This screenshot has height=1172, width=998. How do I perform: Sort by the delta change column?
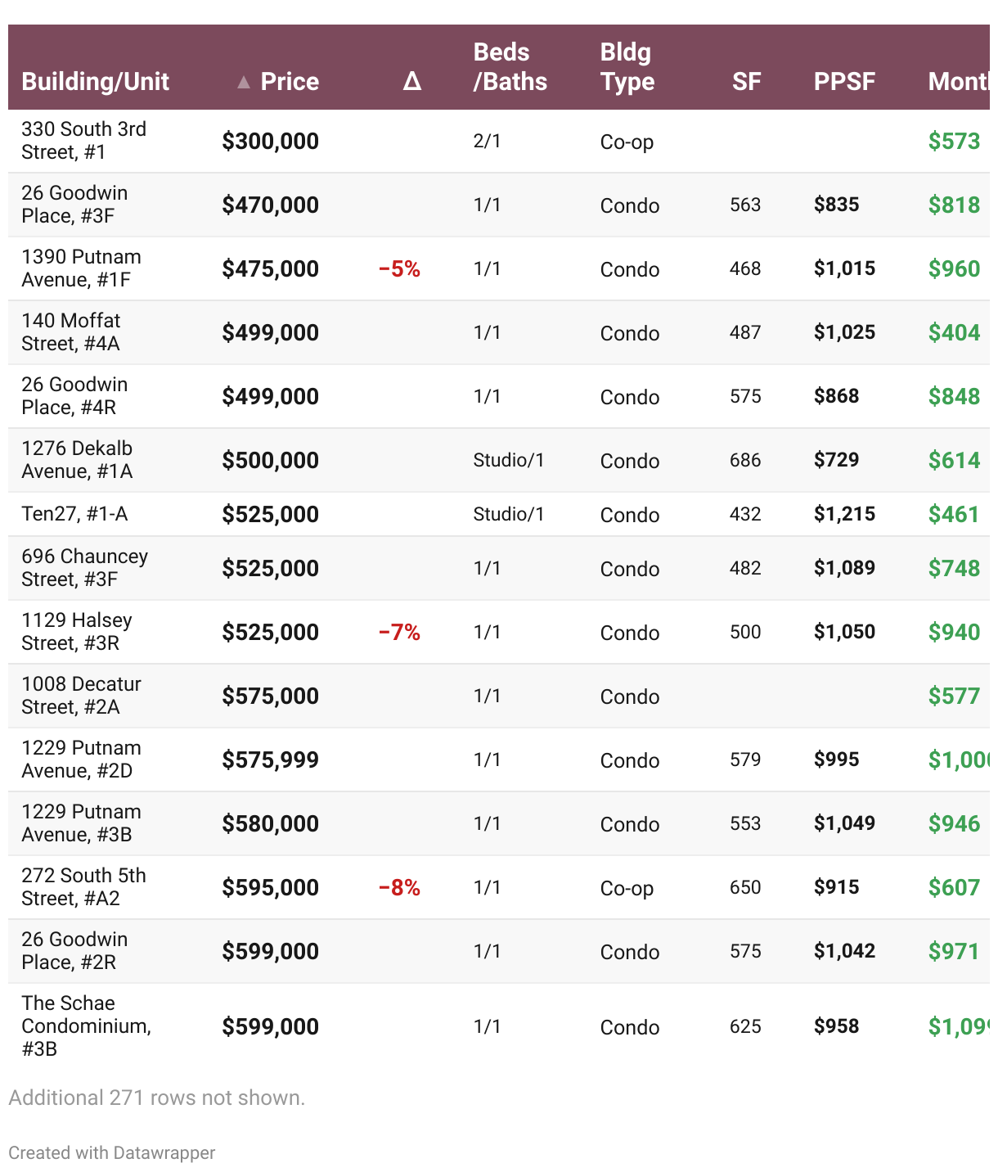[411, 82]
